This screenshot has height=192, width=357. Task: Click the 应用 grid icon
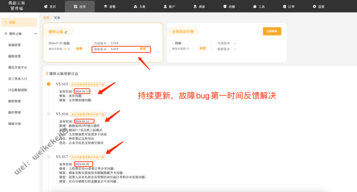[76, 7]
